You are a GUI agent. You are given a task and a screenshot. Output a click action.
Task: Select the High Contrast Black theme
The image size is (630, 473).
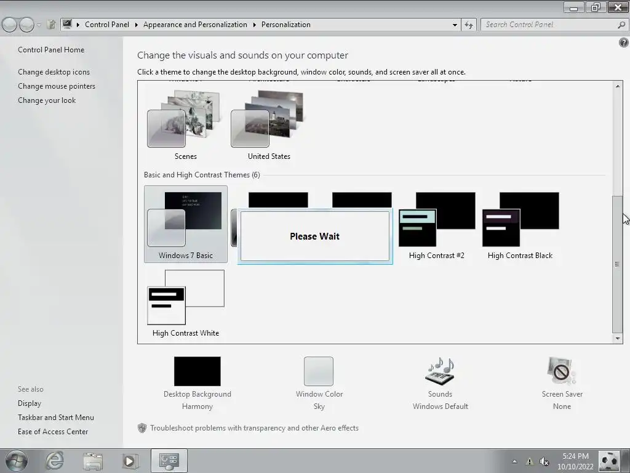(x=520, y=224)
